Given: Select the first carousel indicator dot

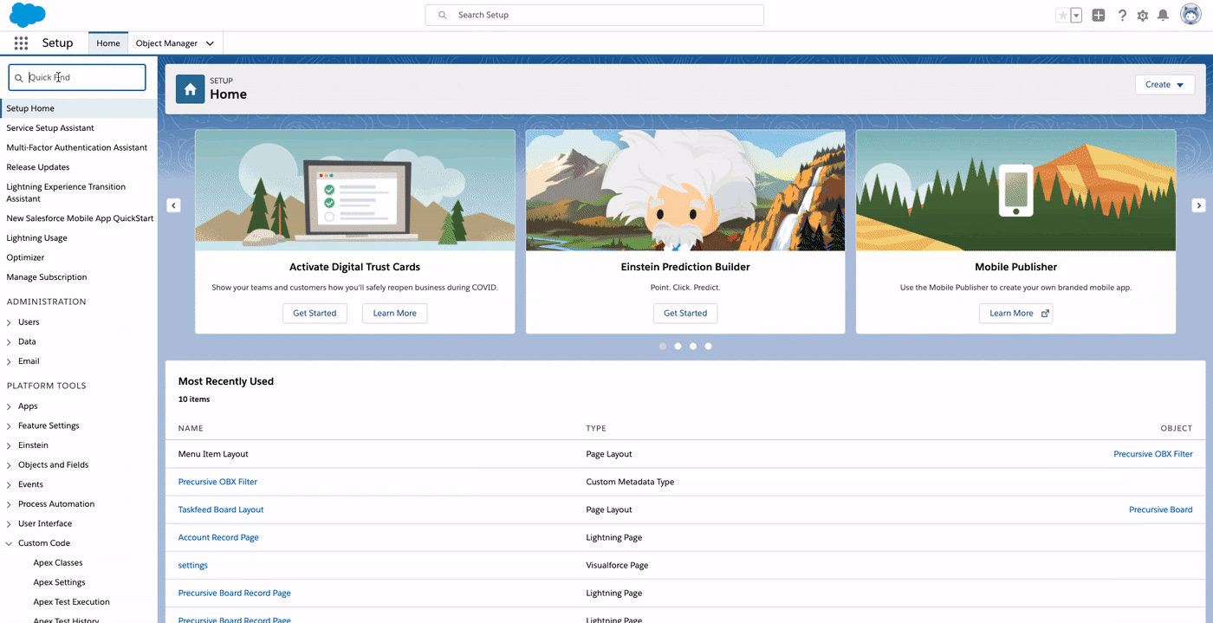Looking at the screenshot, I should pyautogui.click(x=663, y=346).
